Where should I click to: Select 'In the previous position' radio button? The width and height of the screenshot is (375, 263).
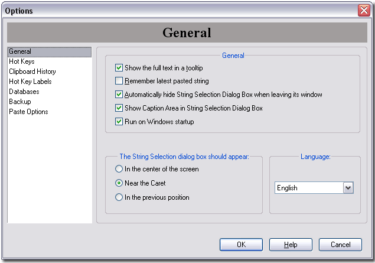pyautogui.click(x=119, y=197)
